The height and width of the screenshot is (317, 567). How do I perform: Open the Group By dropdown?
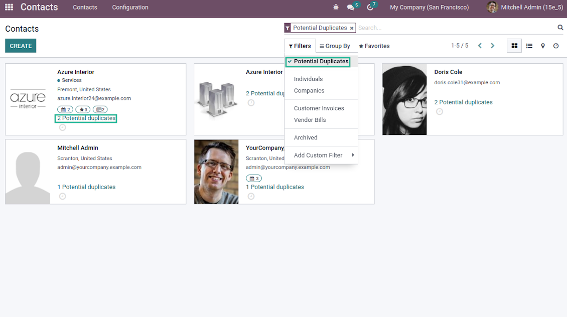point(335,46)
